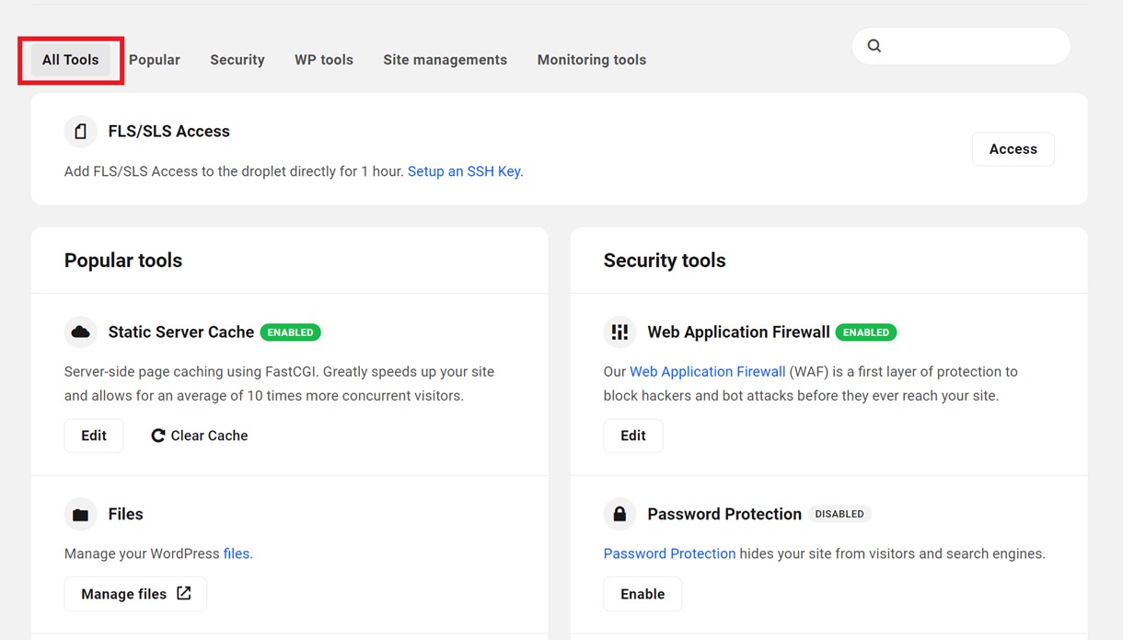Click the search magnifier icon
The height and width of the screenshot is (640, 1123).
tap(874, 45)
